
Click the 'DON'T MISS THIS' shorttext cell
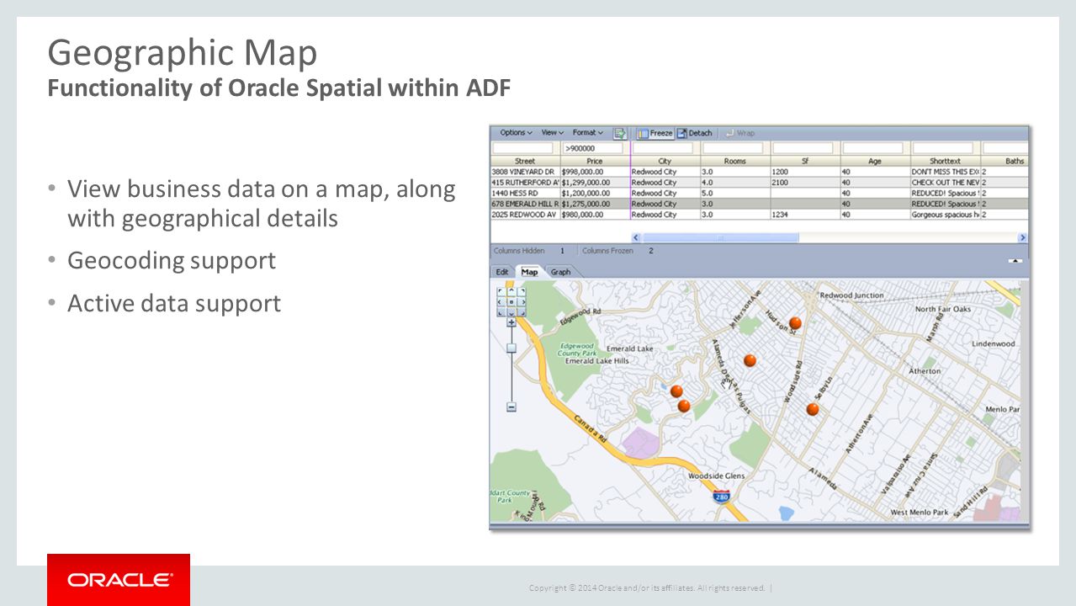(x=945, y=172)
